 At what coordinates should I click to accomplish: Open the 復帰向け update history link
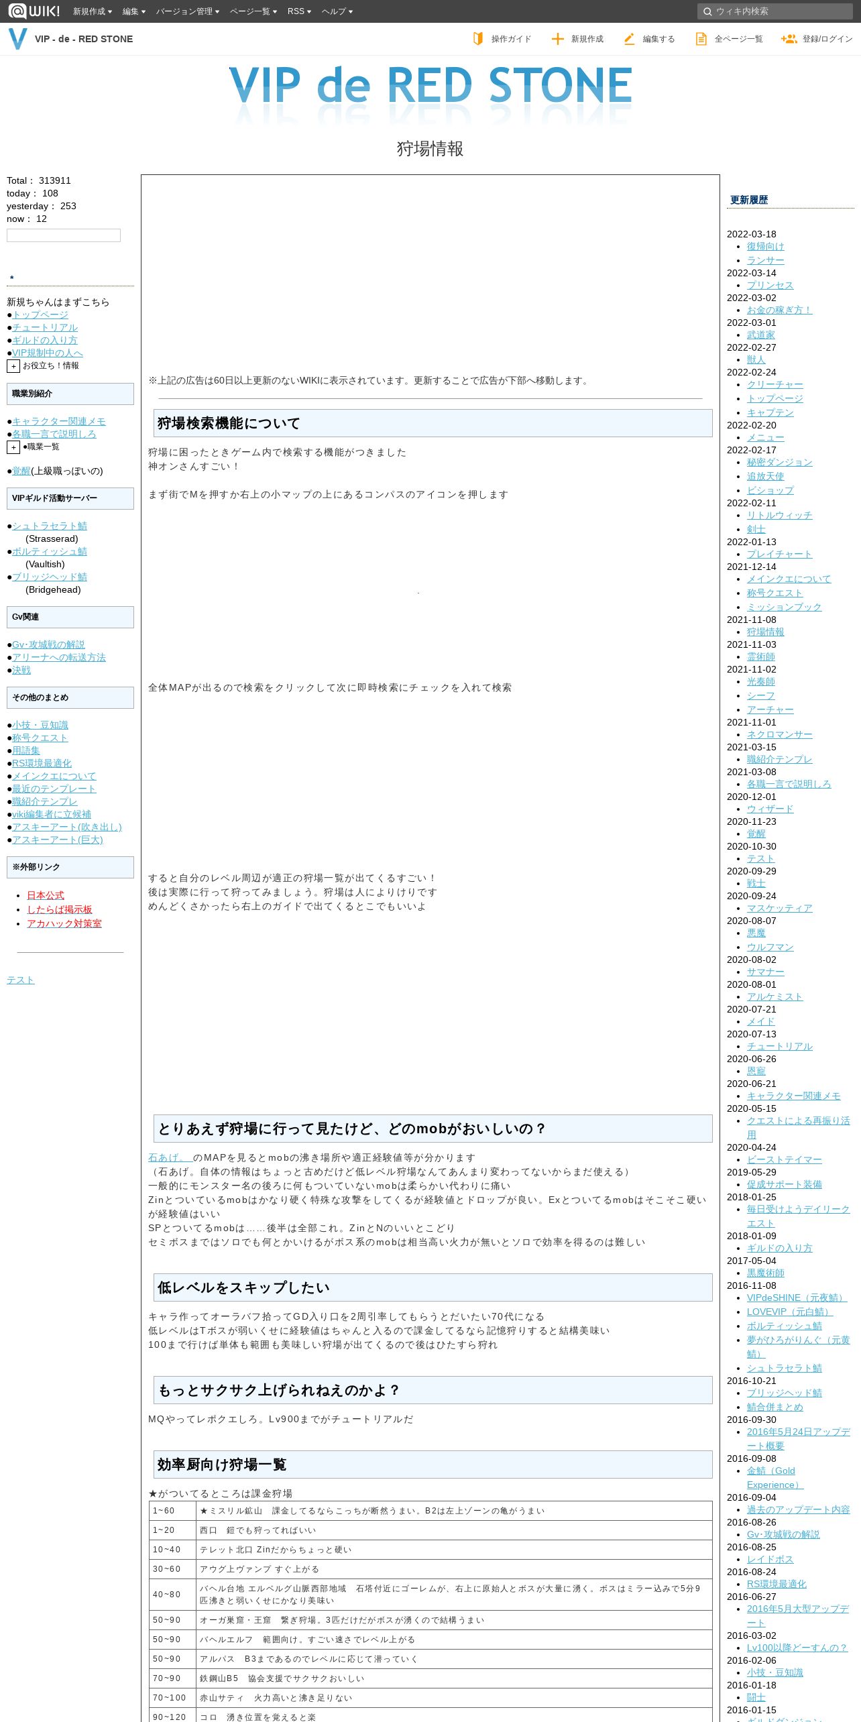766,246
